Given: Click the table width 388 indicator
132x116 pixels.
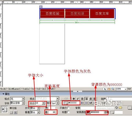Looking at the screenshot, I should pos(77,23).
